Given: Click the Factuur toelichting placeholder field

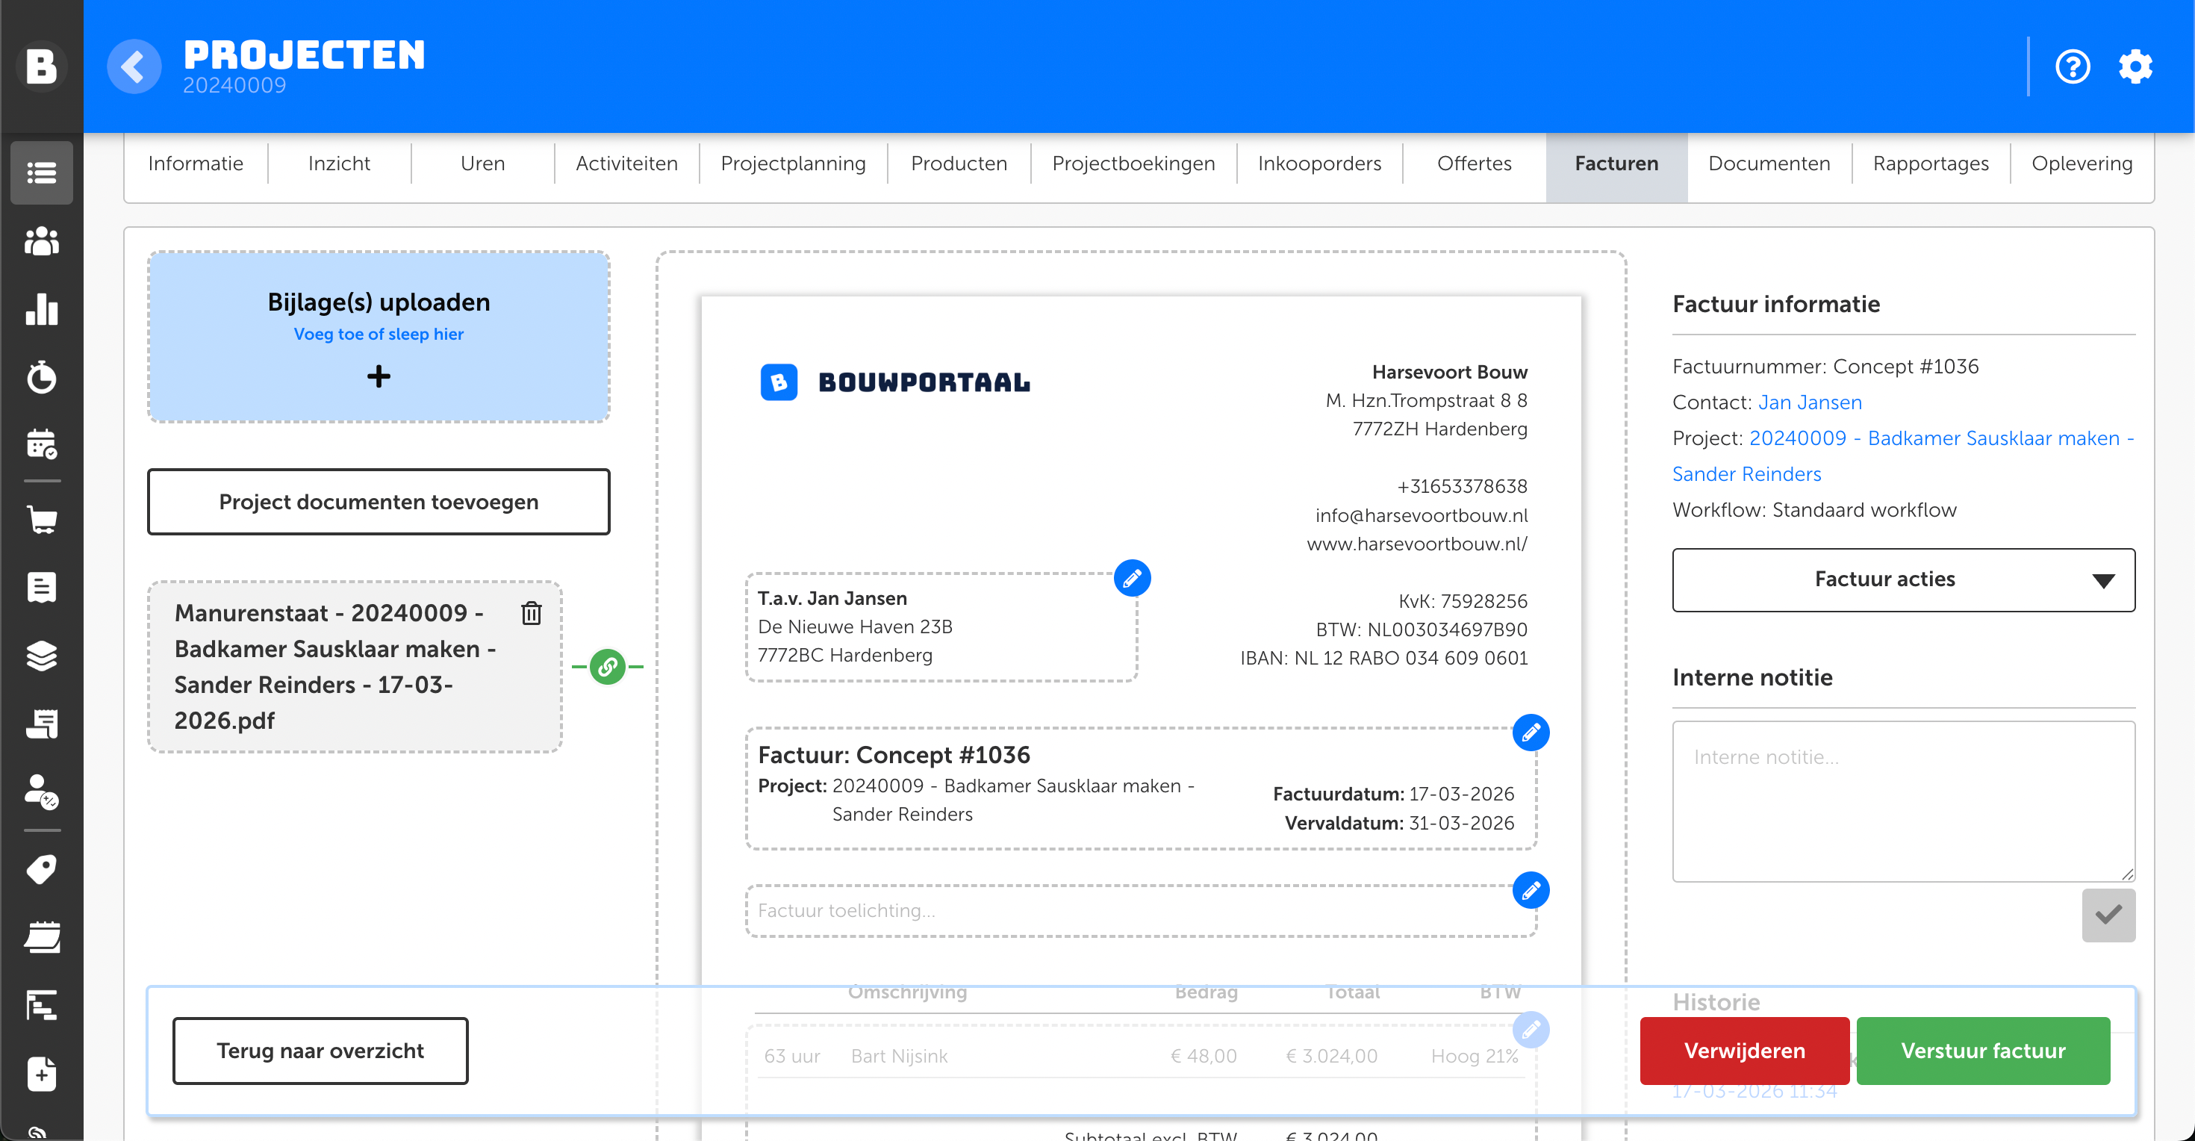Looking at the screenshot, I should click(x=1141, y=911).
